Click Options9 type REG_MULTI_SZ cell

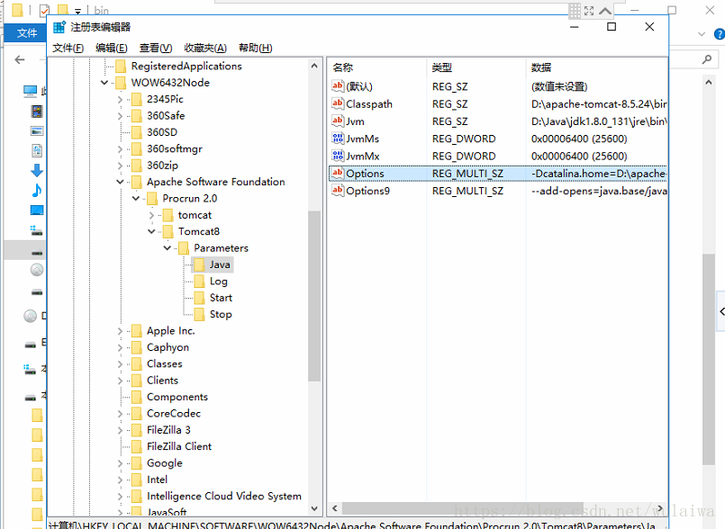click(468, 191)
